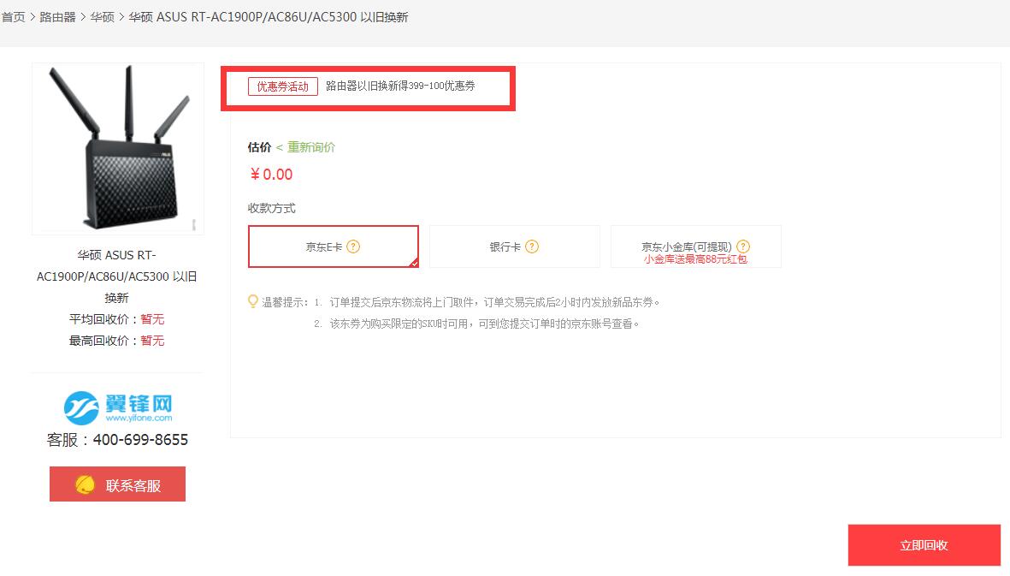Click the 路由器以旧换新得399-100优惠券 promotion text

click(400, 86)
